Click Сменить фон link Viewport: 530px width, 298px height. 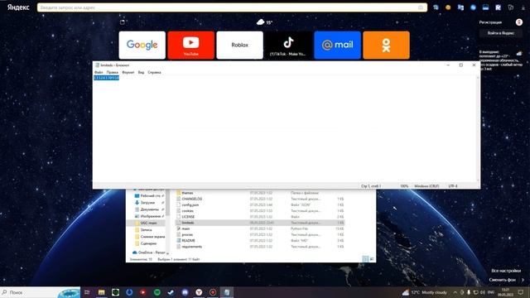(x=503, y=280)
